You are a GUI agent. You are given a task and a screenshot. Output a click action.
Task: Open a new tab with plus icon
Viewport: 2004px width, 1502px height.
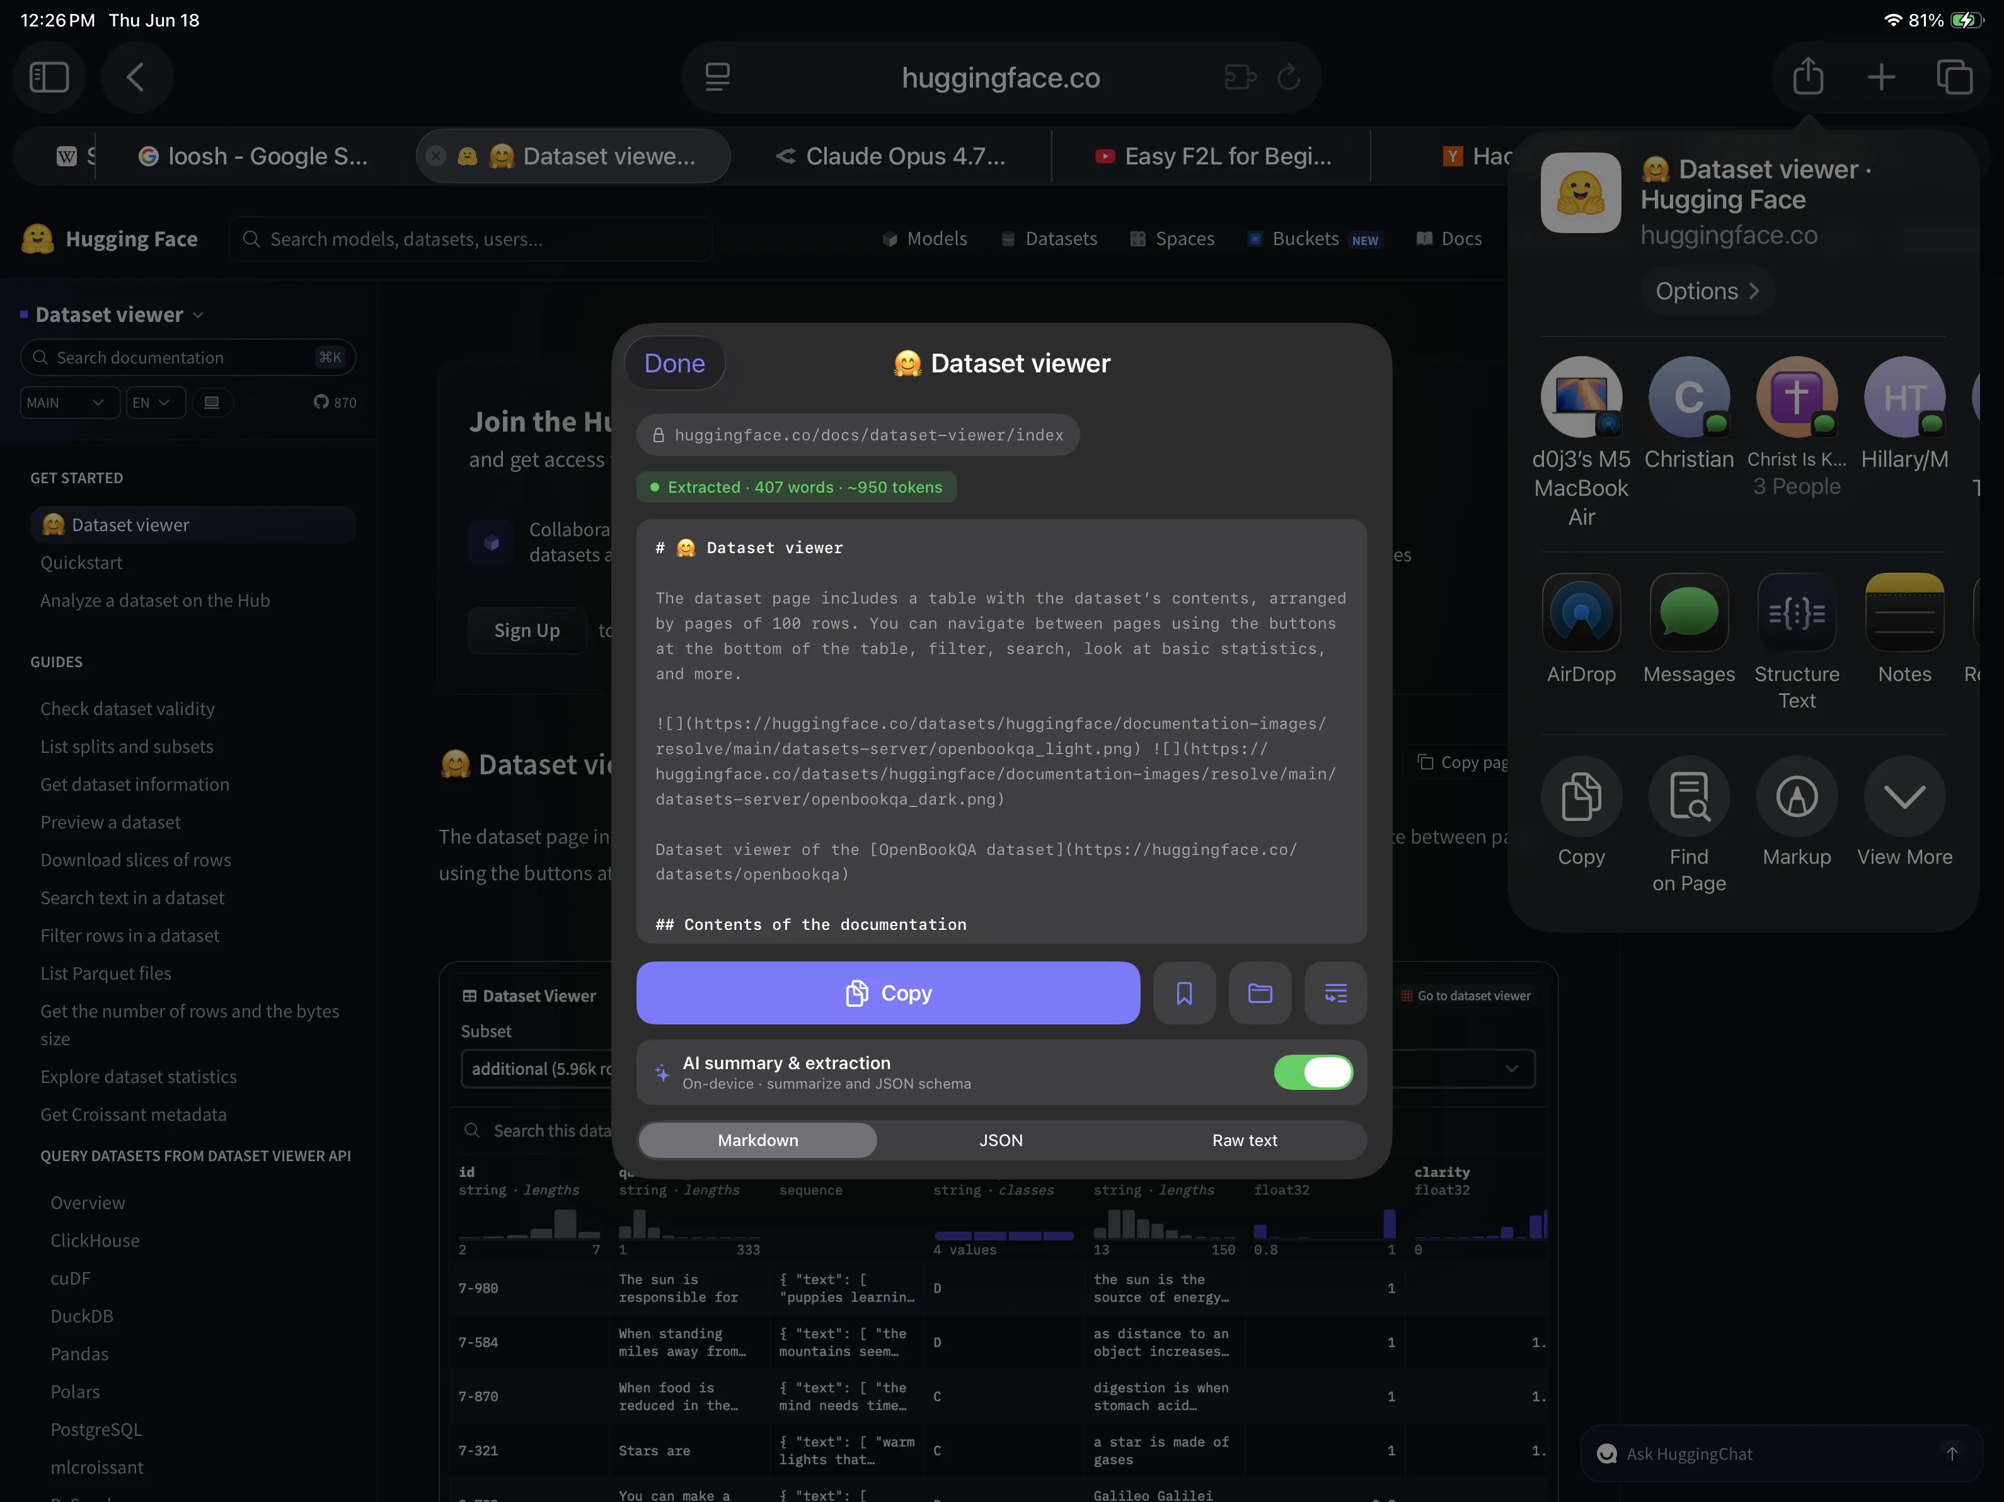[x=1882, y=77]
